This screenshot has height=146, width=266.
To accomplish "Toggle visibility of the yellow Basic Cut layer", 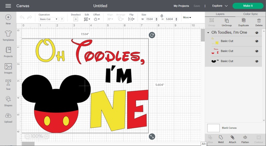I will [x=257, y=41].
